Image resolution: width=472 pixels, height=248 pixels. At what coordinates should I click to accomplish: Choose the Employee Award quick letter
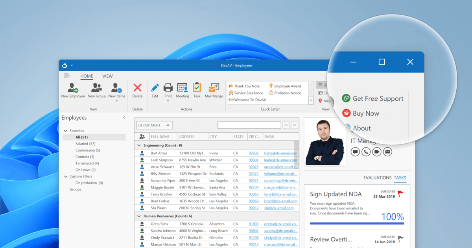click(285, 86)
